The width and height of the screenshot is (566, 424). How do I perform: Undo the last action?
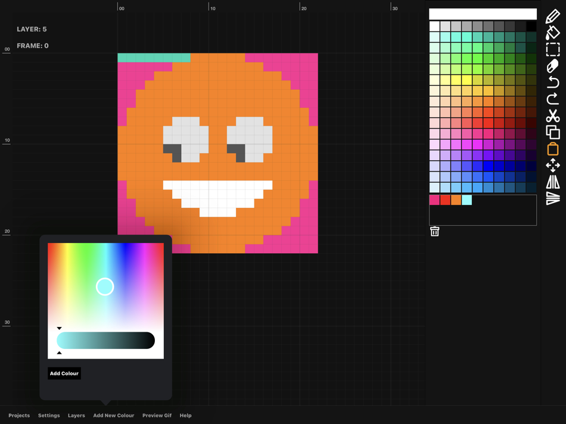tap(552, 82)
